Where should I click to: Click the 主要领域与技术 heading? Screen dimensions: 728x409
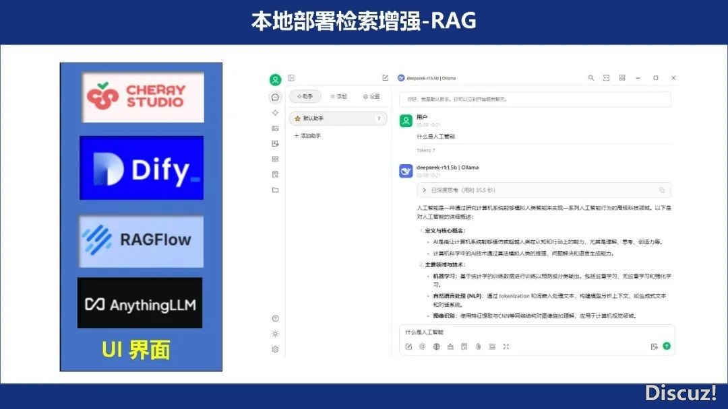pyautogui.click(x=445, y=264)
